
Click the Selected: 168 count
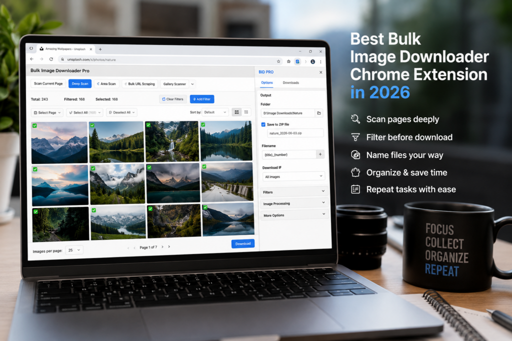click(x=106, y=99)
